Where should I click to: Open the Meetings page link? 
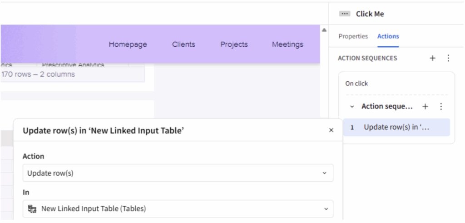287,45
